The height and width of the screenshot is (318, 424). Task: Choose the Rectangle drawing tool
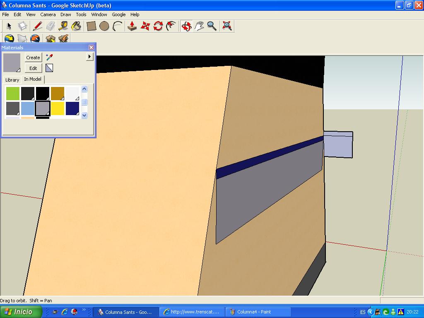click(x=92, y=26)
